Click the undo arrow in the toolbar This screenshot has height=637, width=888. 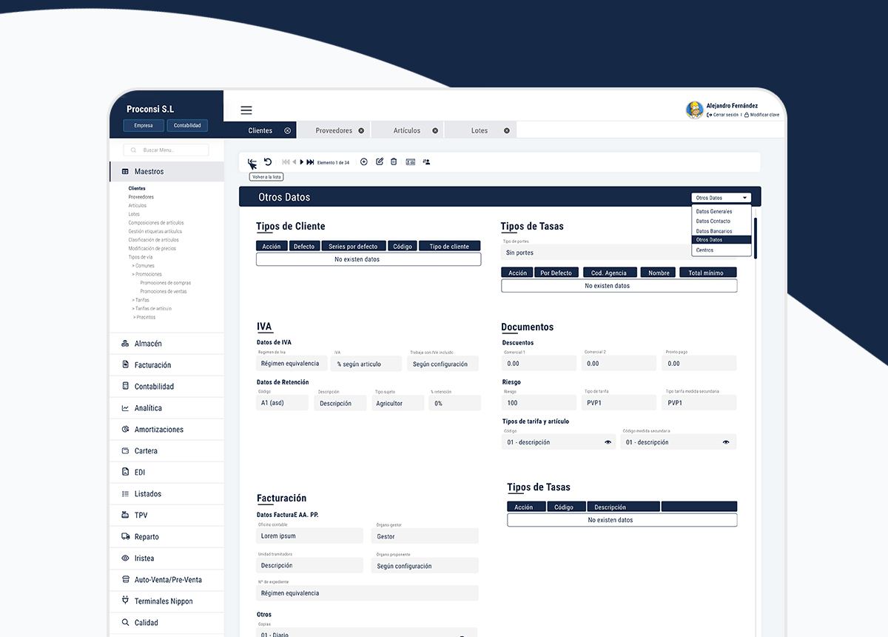[x=268, y=162]
